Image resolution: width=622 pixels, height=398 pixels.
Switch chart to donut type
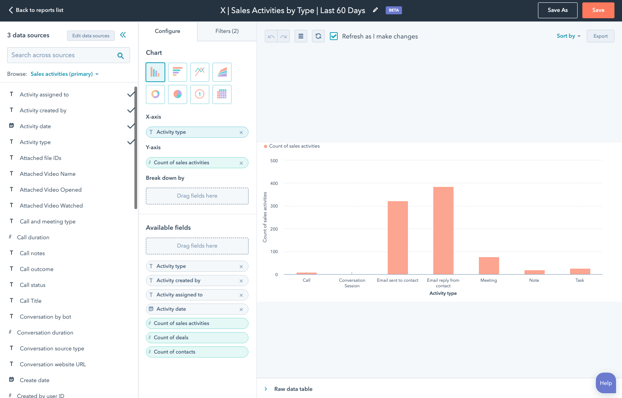pos(155,94)
